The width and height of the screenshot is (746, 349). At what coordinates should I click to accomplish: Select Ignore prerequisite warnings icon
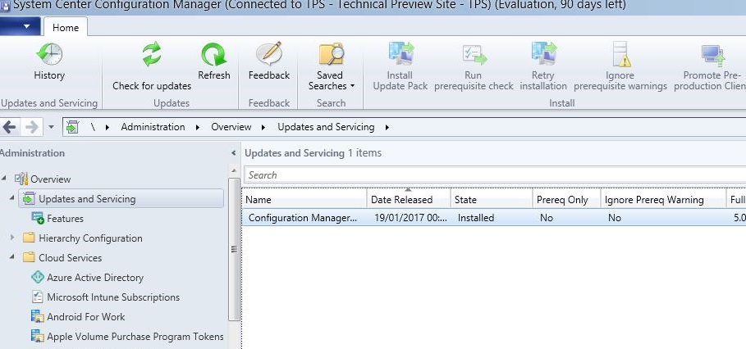(x=620, y=56)
